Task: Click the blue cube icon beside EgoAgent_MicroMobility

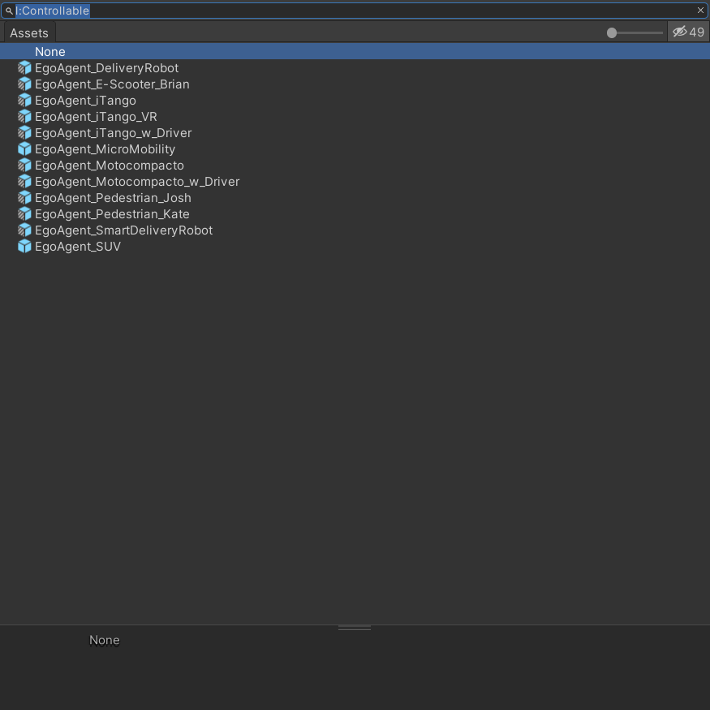Action: [24, 149]
